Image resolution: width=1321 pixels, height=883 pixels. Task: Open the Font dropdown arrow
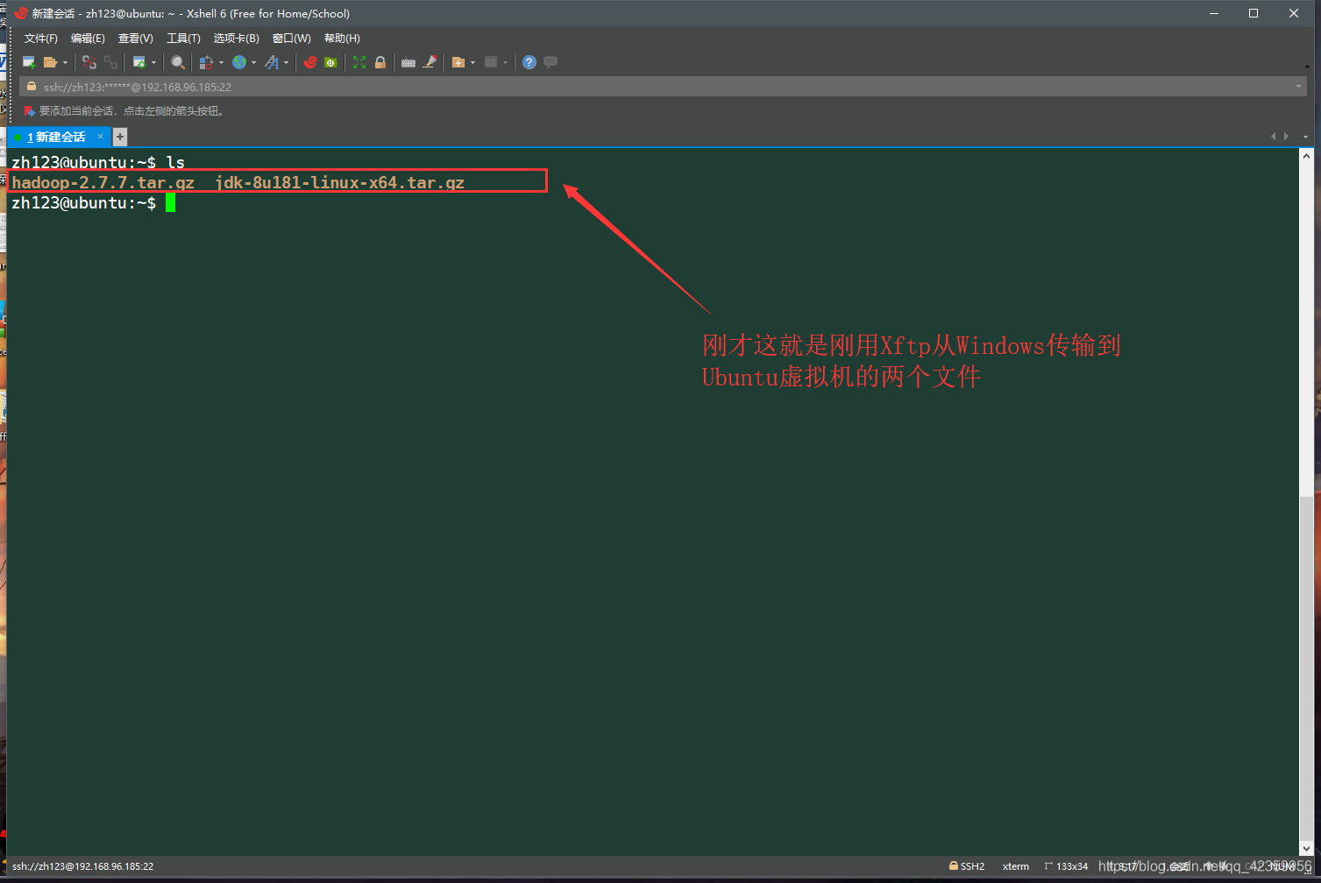[x=287, y=62]
